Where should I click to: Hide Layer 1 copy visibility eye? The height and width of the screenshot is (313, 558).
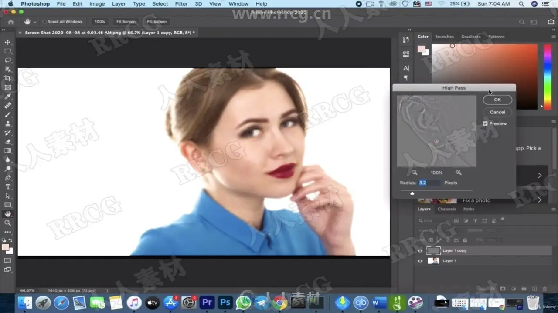click(420, 251)
